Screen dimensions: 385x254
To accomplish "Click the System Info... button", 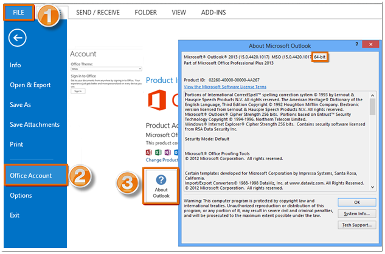I will 357,213.
